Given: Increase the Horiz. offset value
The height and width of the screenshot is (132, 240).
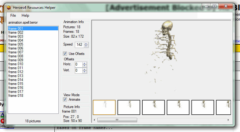Looking at the screenshot, I should pos(85,63).
